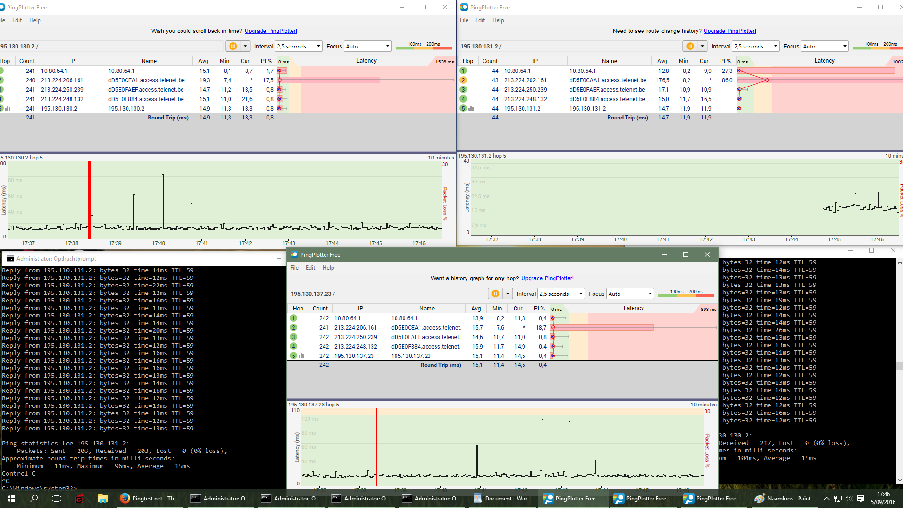
Task: Click the Windows Start button
Action: (11, 499)
